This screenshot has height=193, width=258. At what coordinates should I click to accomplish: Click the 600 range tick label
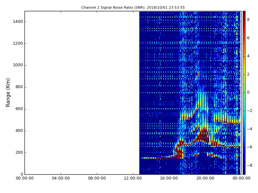19,109
